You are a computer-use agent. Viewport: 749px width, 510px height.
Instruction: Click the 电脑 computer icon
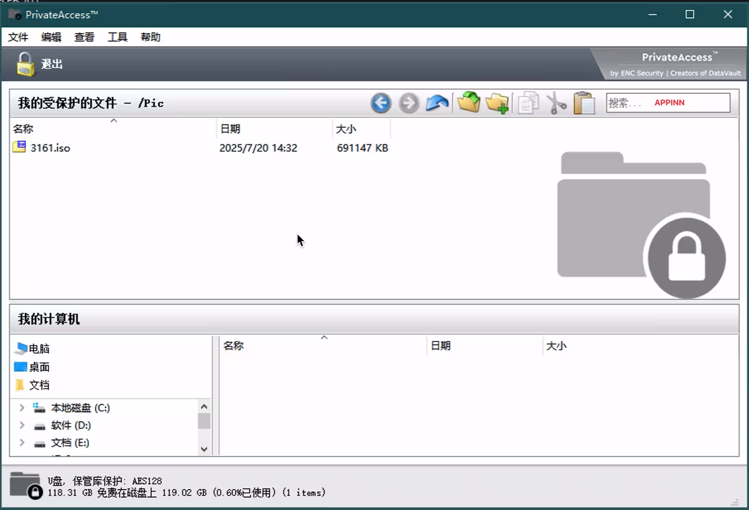click(21, 349)
